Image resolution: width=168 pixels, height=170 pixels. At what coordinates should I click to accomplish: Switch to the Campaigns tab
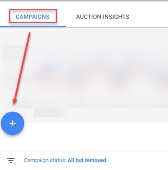tap(33, 17)
